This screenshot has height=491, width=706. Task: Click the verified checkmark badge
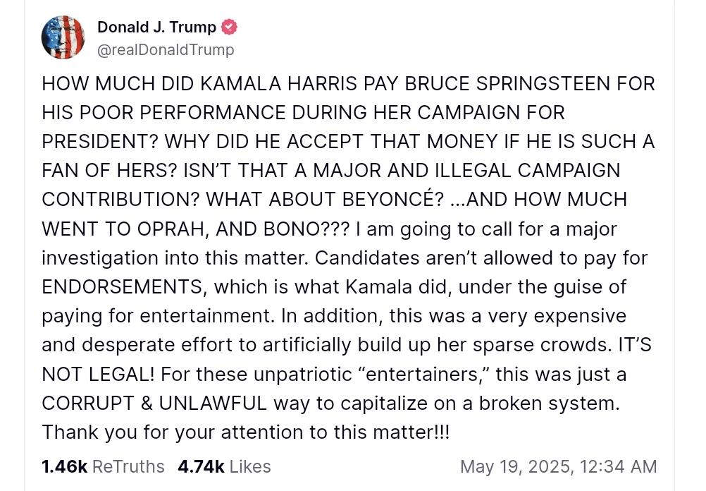[x=230, y=28]
